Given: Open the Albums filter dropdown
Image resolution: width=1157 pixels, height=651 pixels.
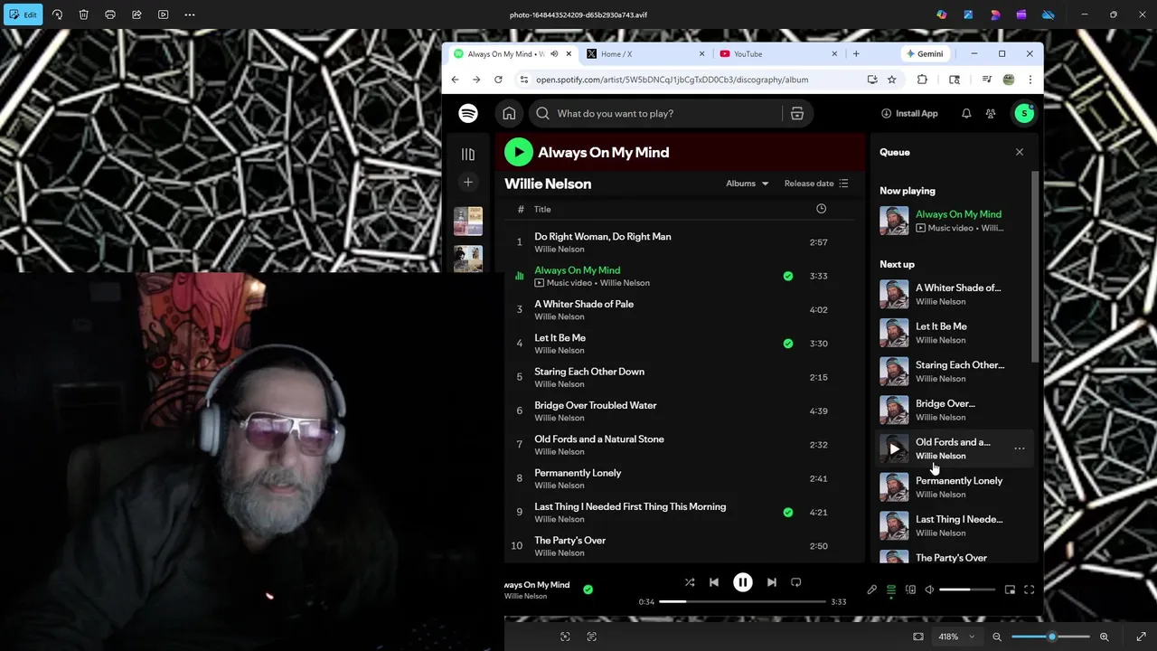Looking at the screenshot, I should click(748, 184).
